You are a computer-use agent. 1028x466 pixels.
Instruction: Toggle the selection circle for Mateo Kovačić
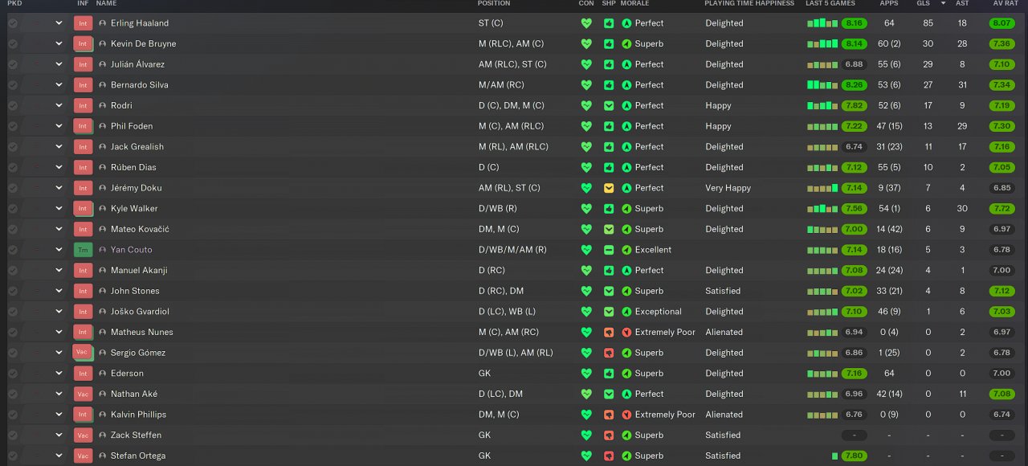pyautogui.click(x=13, y=229)
